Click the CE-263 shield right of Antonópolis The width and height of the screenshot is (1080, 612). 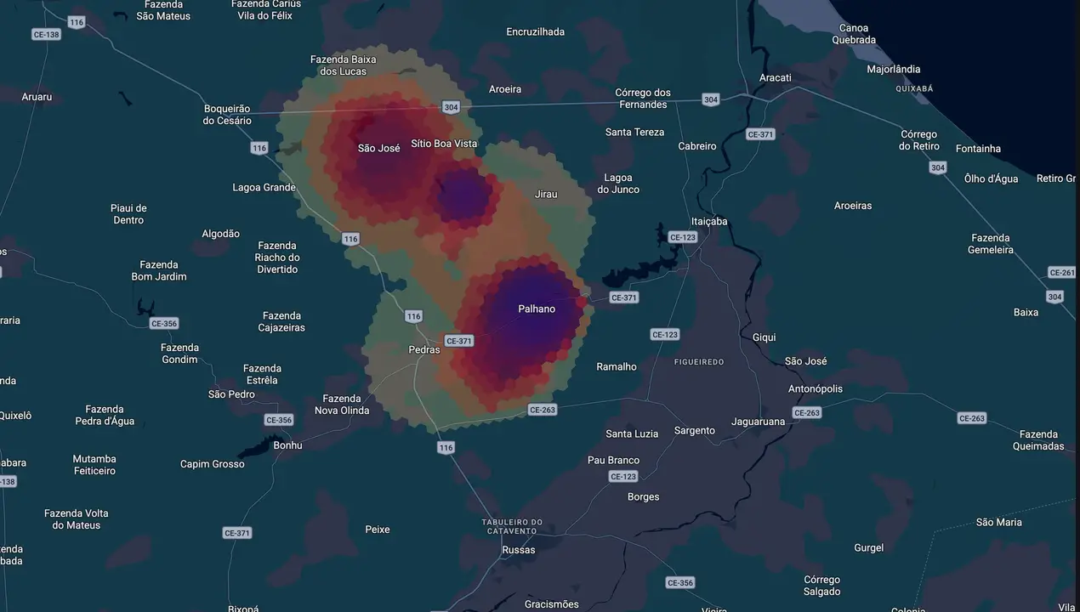807,412
